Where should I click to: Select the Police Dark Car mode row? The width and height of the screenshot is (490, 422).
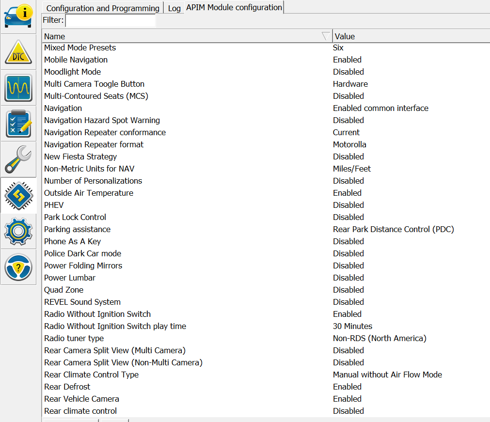[82, 253]
